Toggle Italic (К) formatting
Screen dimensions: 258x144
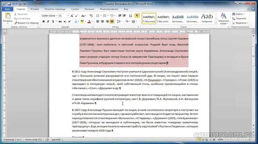48,22
